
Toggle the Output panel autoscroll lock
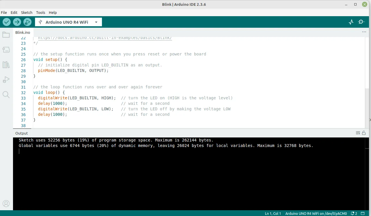click(x=363, y=133)
